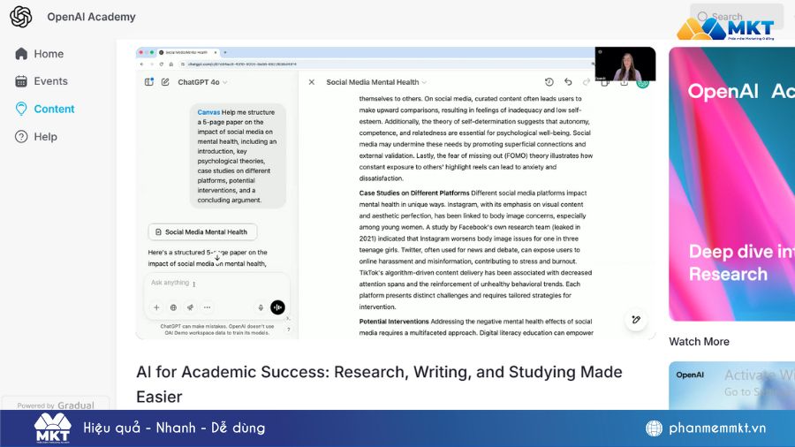Expand the Social Media Mental Health title dropdown
Screen dimensions: 795x447
(x=376, y=82)
